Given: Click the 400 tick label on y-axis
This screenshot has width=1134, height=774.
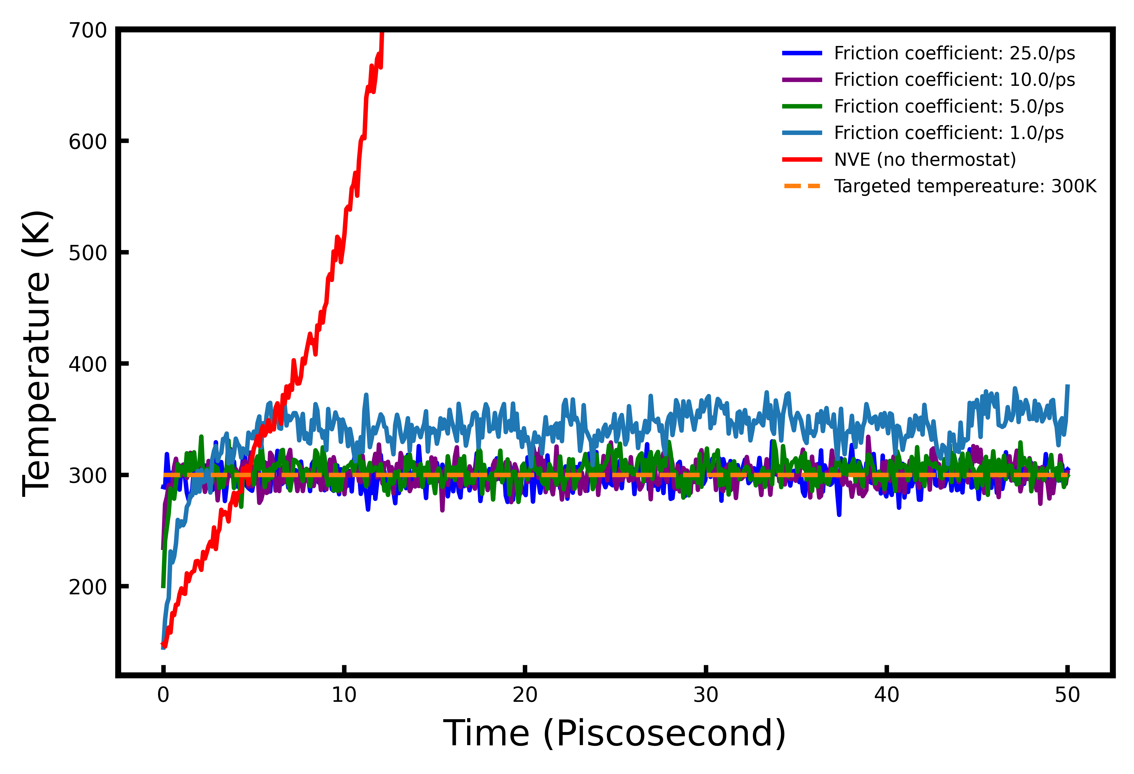Looking at the screenshot, I should [x=87, y=364].
